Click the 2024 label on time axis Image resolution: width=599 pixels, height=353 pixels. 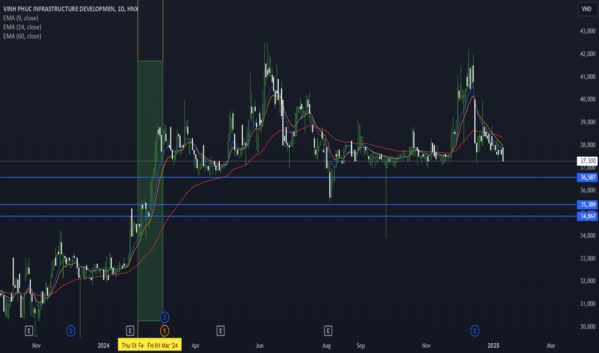(x=103, y=346)
